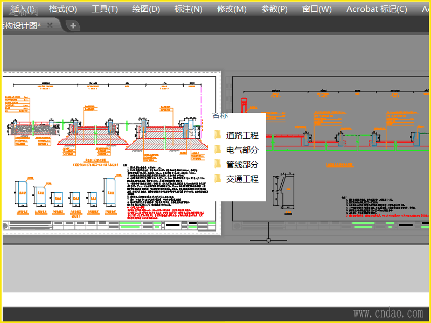Click the red bollard symbol in right drawing
Image resolution: width=431 pixels, height=323 pixels.
click(x=244, y=105)
